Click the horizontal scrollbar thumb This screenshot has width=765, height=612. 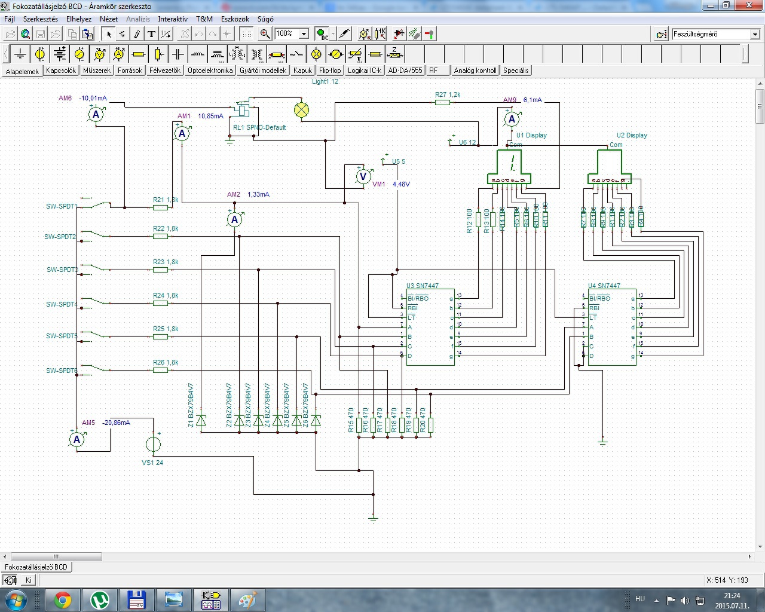(56, 556)
